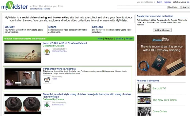Click the Share heading
190x116 pixels.
(52, 27)
